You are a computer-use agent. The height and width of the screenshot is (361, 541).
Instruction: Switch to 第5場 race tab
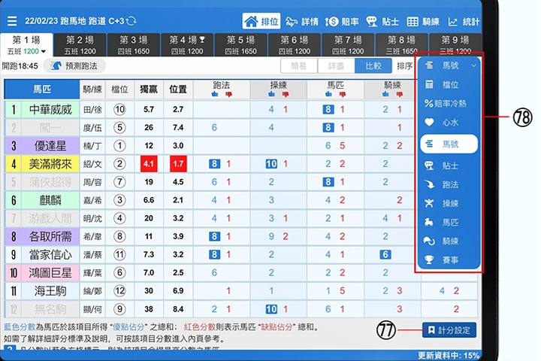(x=240, y=45)
